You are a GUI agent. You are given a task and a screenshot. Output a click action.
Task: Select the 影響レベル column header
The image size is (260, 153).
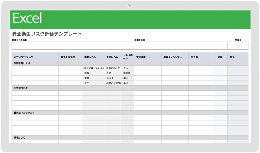point(93,57)
